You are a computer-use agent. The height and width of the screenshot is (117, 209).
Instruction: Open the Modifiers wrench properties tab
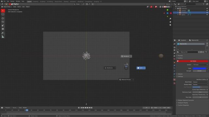(x=174, y=65)
